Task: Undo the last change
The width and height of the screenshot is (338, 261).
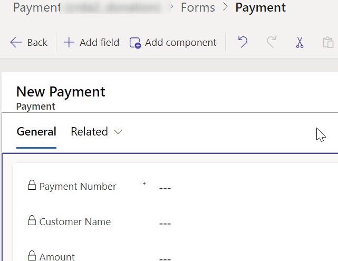Action: pos(243,43)
